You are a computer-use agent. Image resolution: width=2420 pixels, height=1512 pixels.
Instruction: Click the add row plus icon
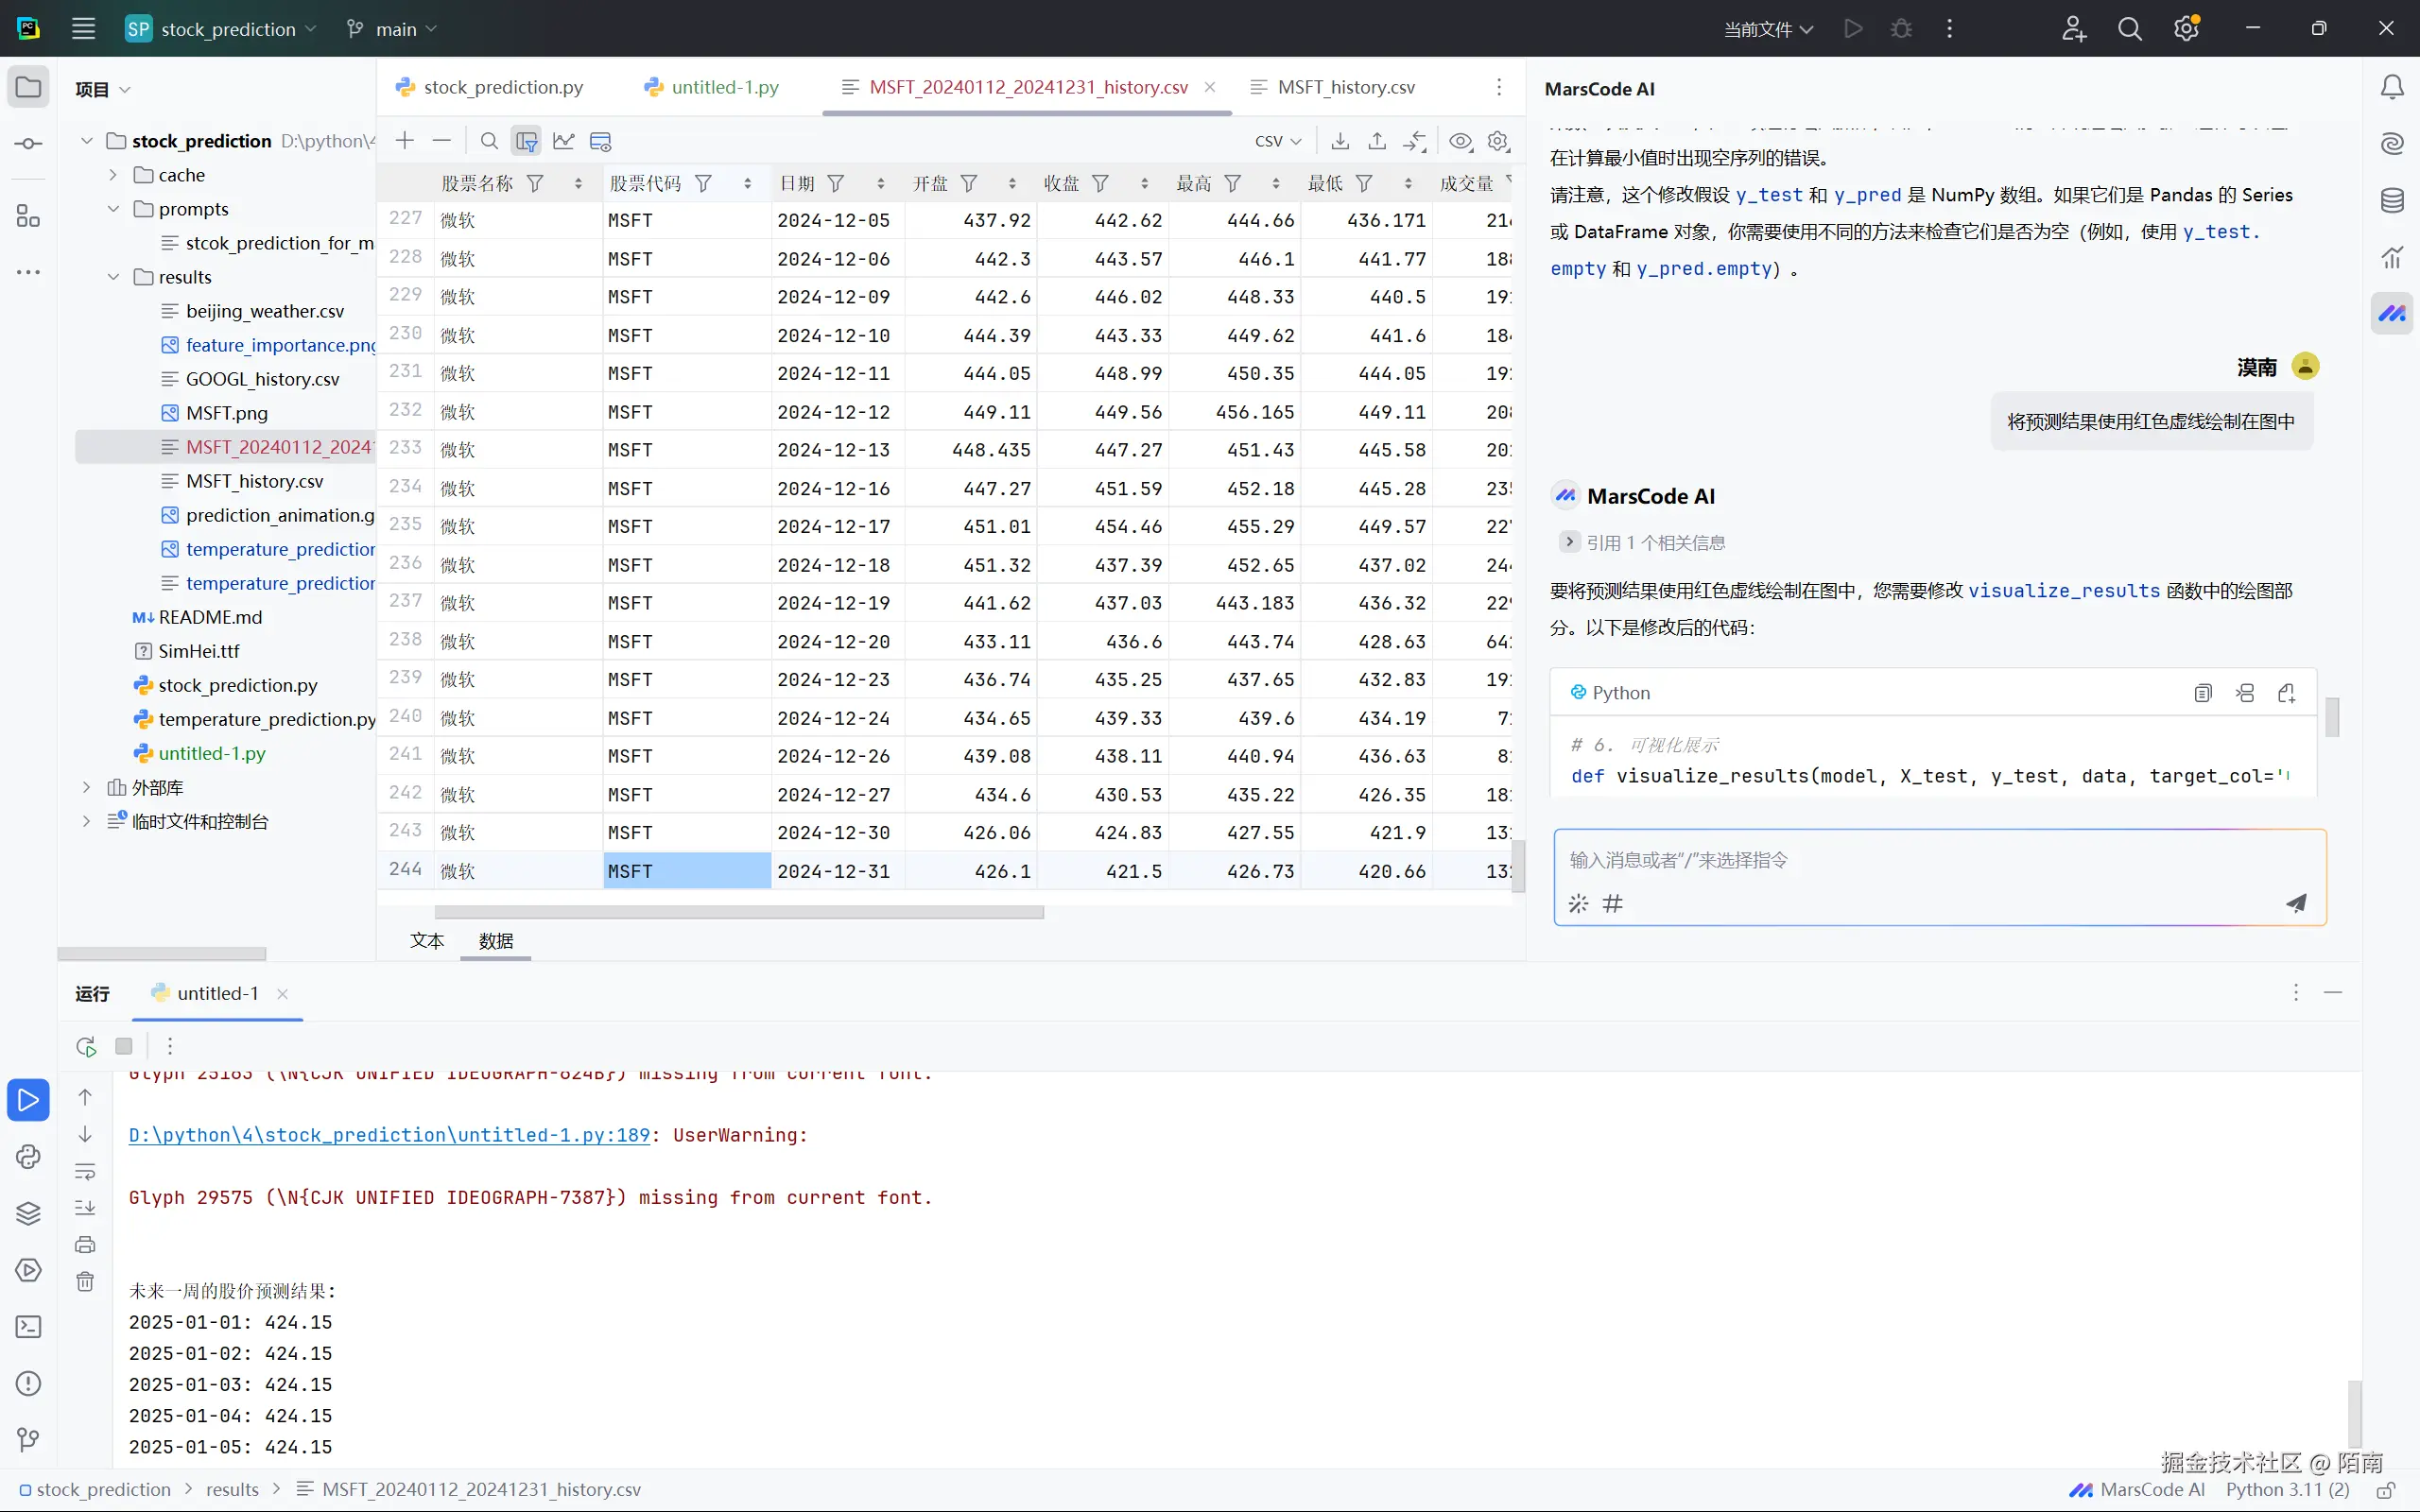pyautogui.click(x=404, y=141)
